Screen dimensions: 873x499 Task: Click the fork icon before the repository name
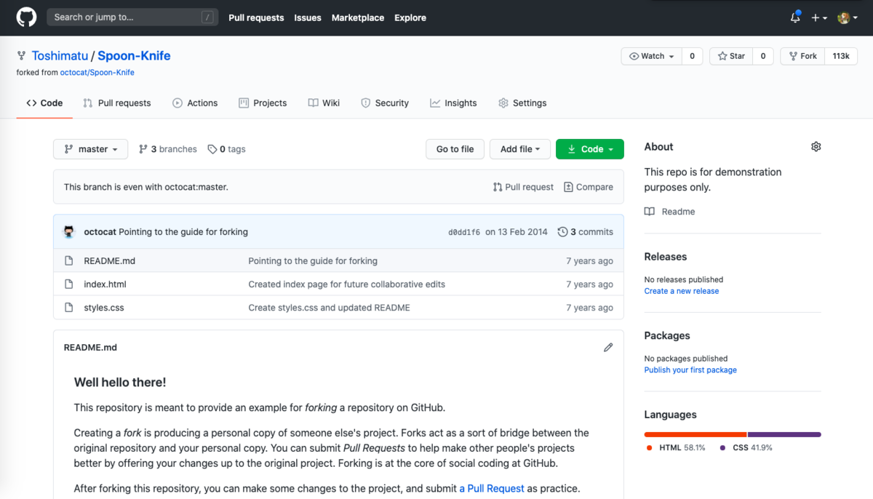pos(21,56)
